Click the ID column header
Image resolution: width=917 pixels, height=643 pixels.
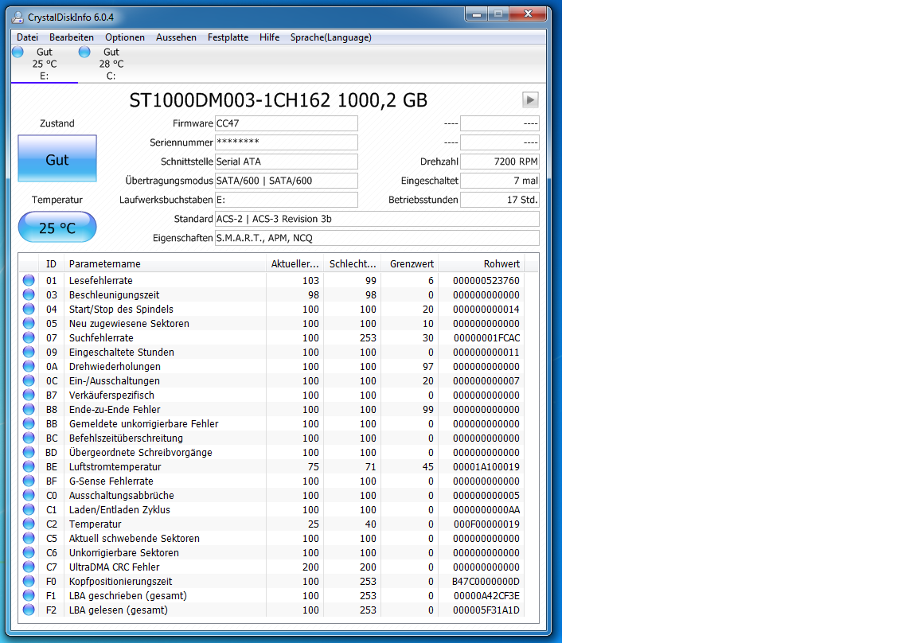[52, 263]
